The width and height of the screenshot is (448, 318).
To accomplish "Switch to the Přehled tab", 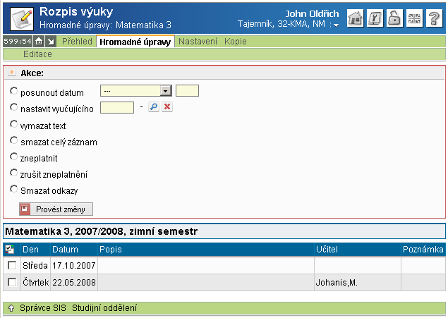I will 77,42.
